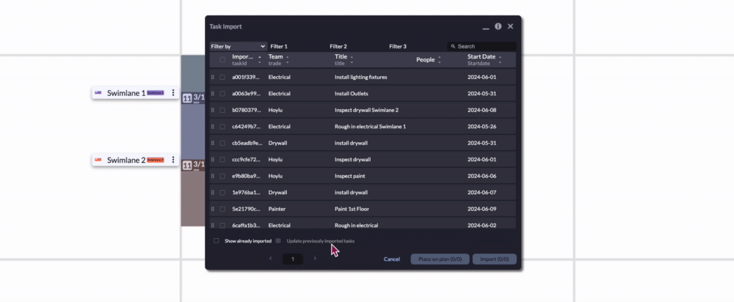Screen dimensions: 734x302
Task: Click drag handle of Rough in electrical Swimlane 1 row
Action: coord(213,126)
